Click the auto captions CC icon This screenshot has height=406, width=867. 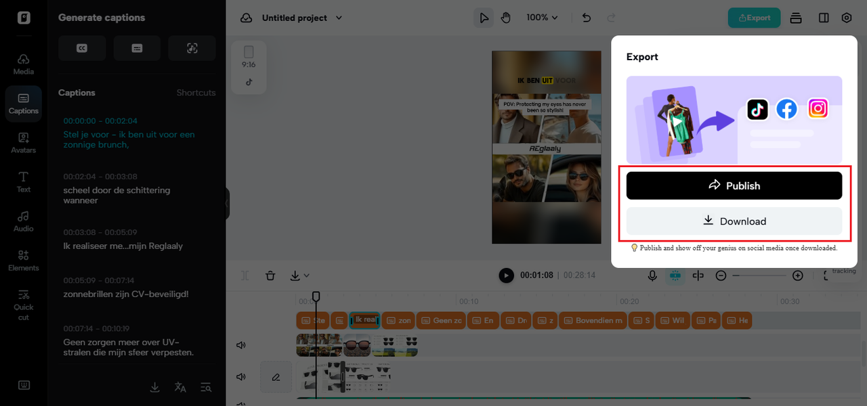[82, 48]
